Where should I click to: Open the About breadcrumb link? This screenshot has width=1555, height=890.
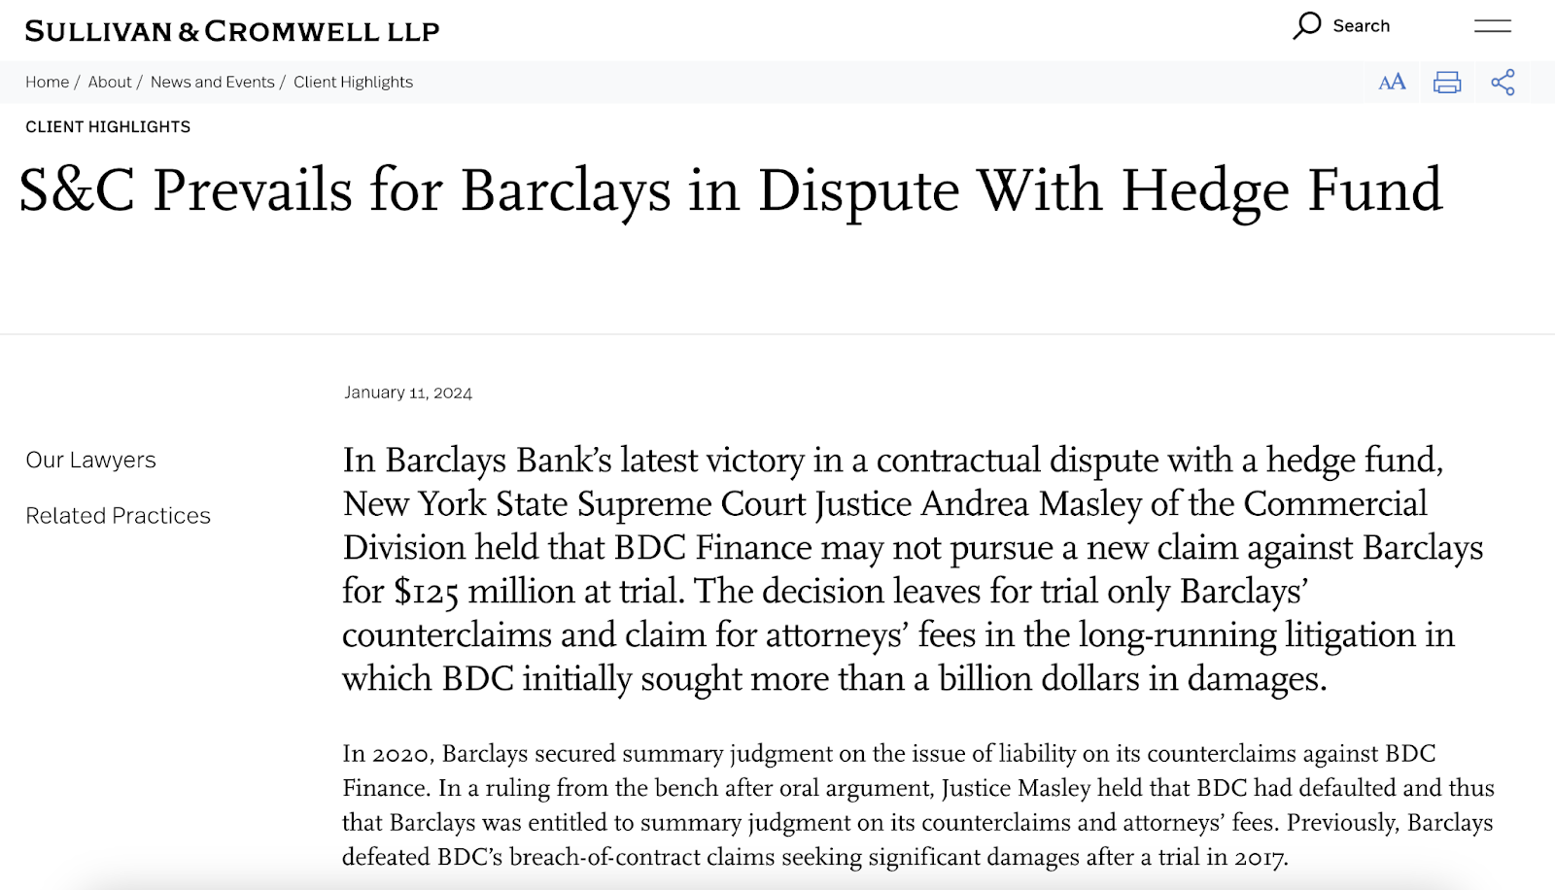pos(110,82)
